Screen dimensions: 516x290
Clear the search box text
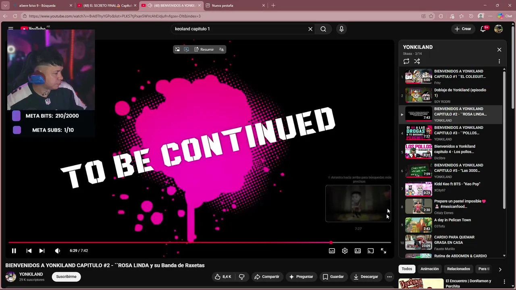[310, 29]
